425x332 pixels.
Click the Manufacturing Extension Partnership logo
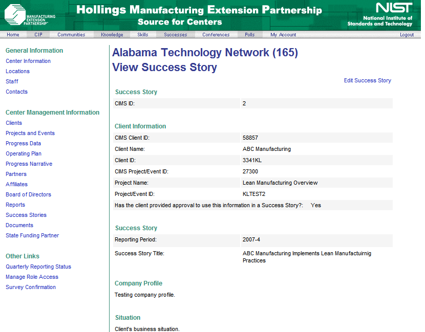29,15
